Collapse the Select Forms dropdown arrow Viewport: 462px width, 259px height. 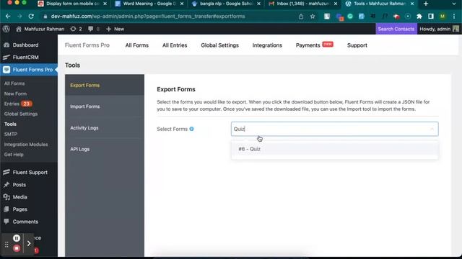[x=432, y=129]
